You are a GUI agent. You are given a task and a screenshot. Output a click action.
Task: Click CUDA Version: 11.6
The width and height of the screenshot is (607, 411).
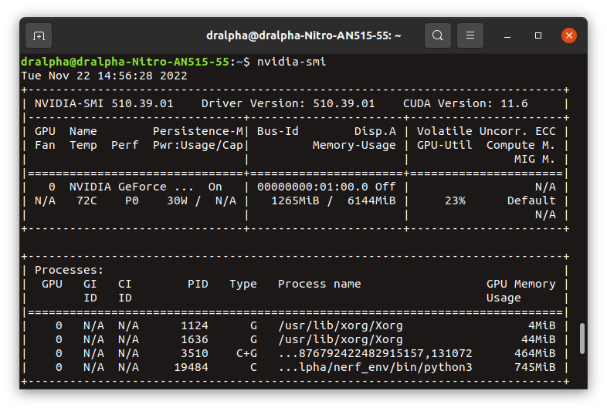[466, 103]
